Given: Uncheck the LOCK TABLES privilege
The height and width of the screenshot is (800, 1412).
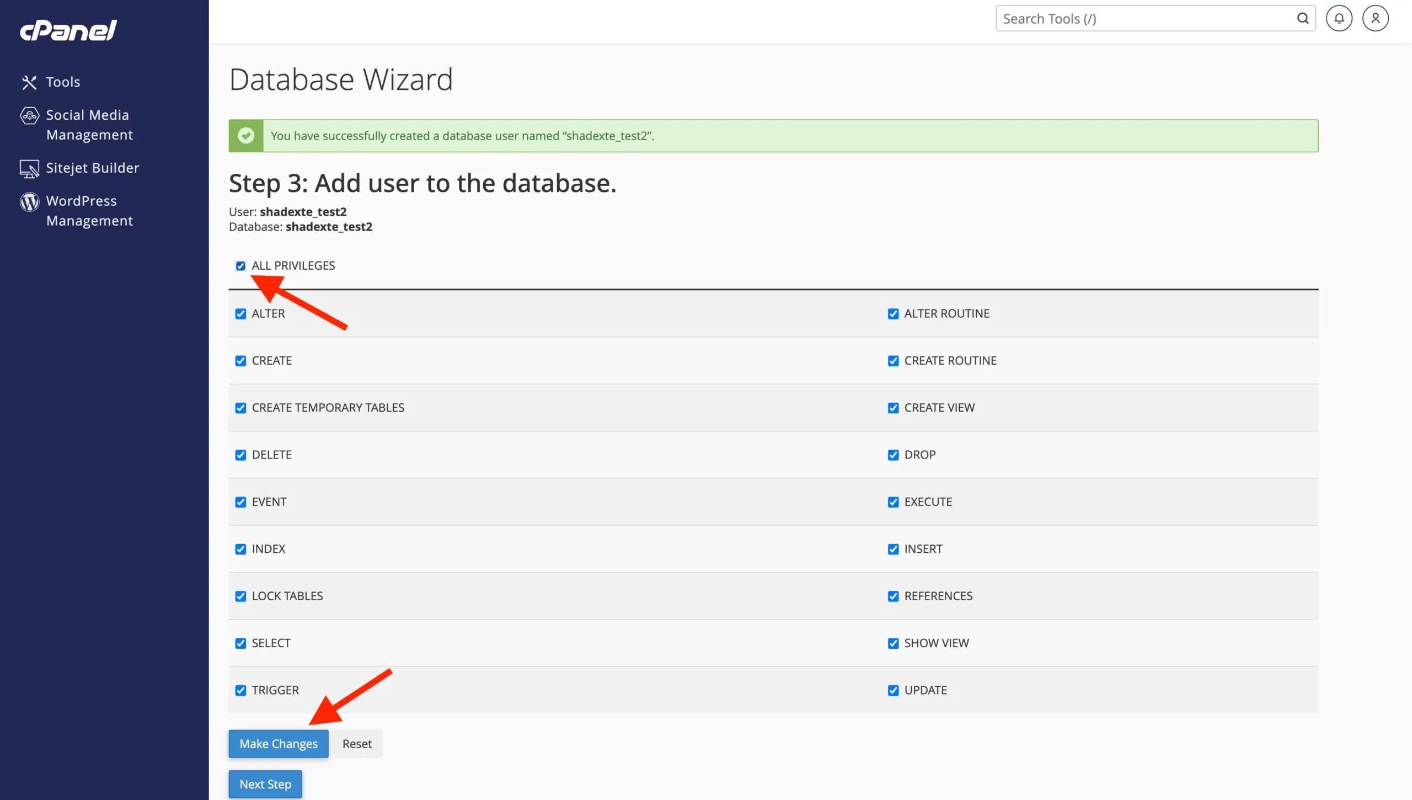Looking at the screenshot, I should (240, 596).
